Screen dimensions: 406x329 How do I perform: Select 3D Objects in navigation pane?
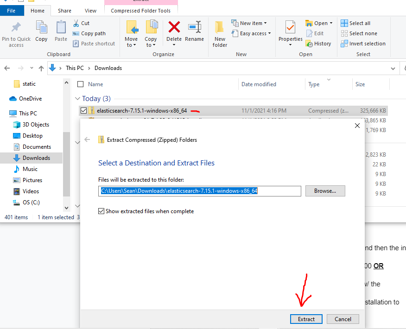31,125
